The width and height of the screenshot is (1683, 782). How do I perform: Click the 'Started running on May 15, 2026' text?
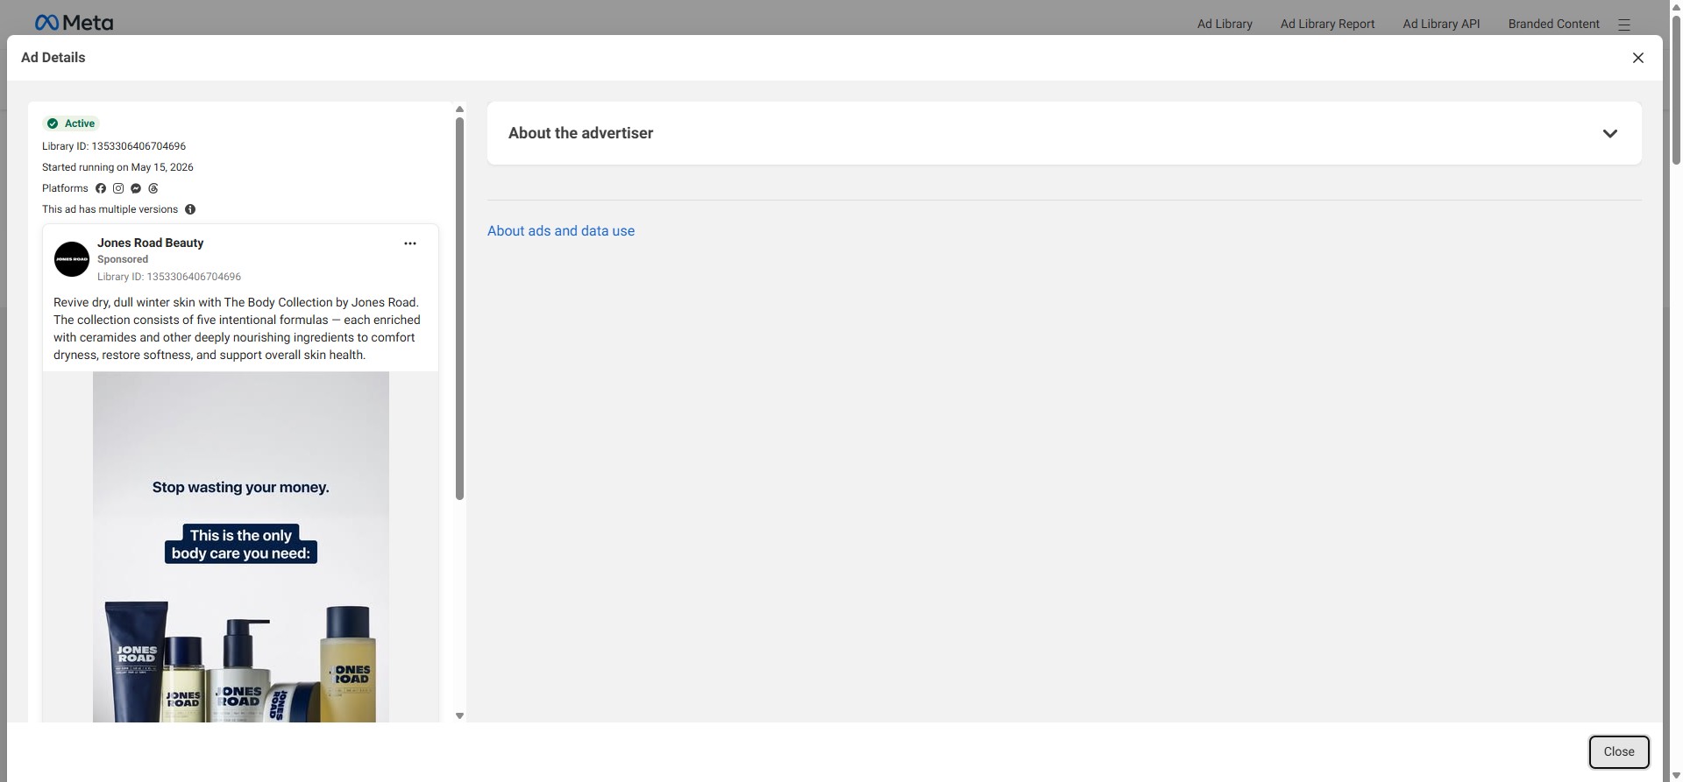(117, 167)
